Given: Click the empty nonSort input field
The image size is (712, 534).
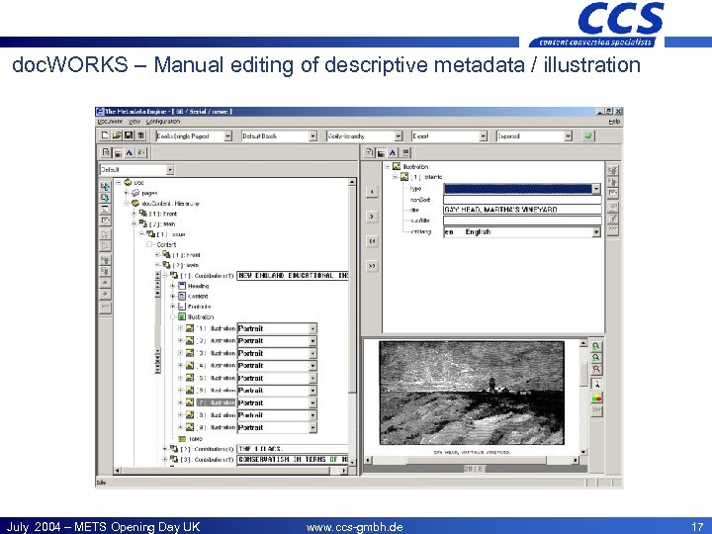Looking at the screenshot, I should pos(522,200).
